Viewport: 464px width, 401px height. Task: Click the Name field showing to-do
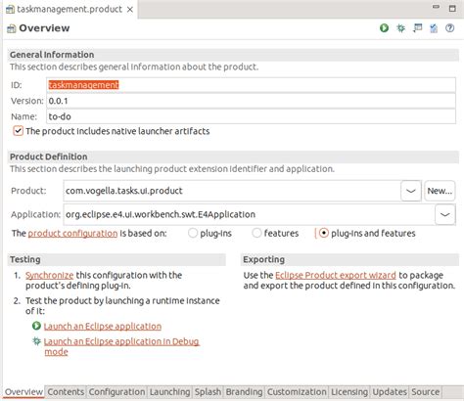click(251, 116)
